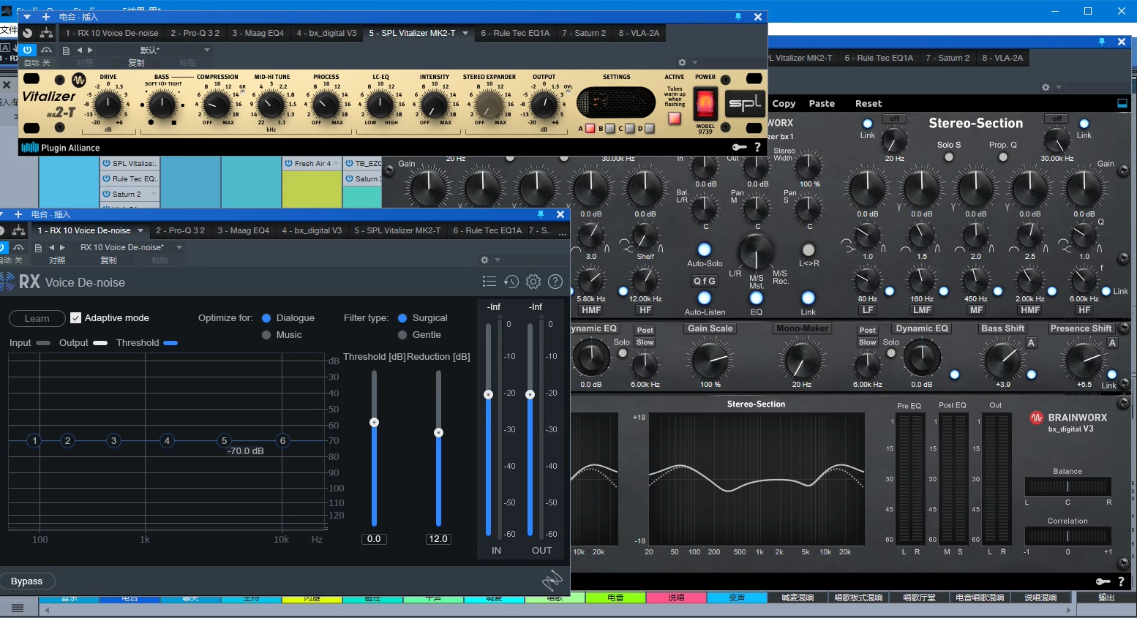The height and width of the screenshot is (618, 1137).
Task: Go to previous preset in Vitalizer window
Action: pyautogui.click(x=79, y=50)
